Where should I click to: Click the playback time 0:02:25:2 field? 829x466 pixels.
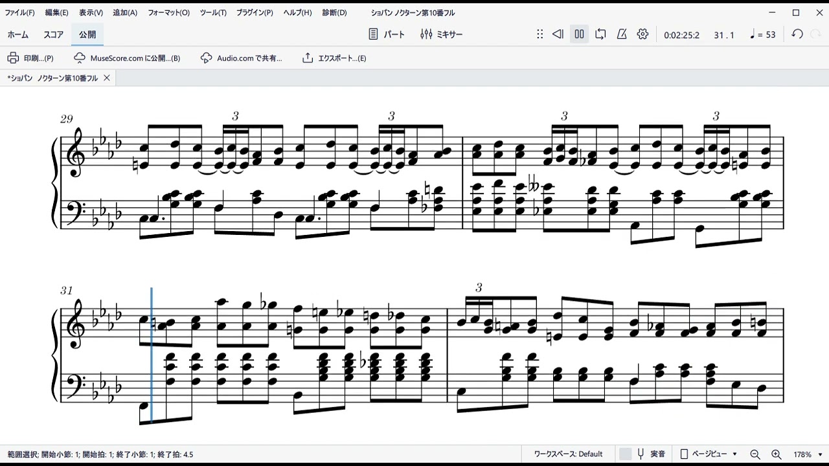(681, 35)
